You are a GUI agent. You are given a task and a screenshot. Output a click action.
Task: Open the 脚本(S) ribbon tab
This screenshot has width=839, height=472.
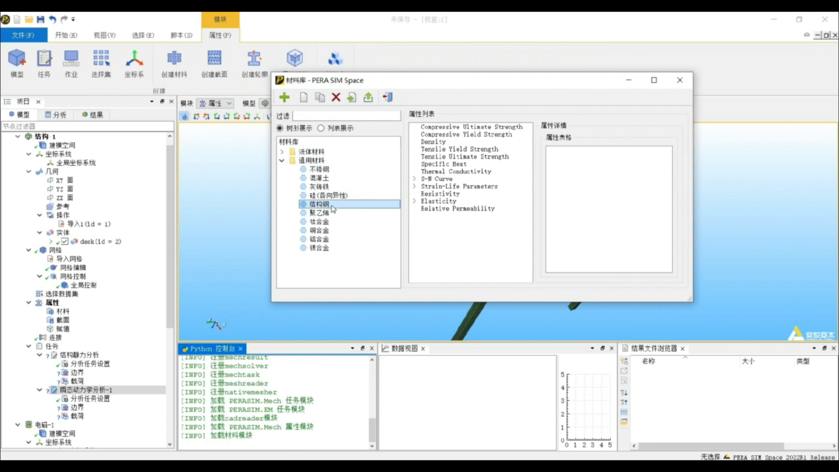pyautogui.click(x=182, y=35)
